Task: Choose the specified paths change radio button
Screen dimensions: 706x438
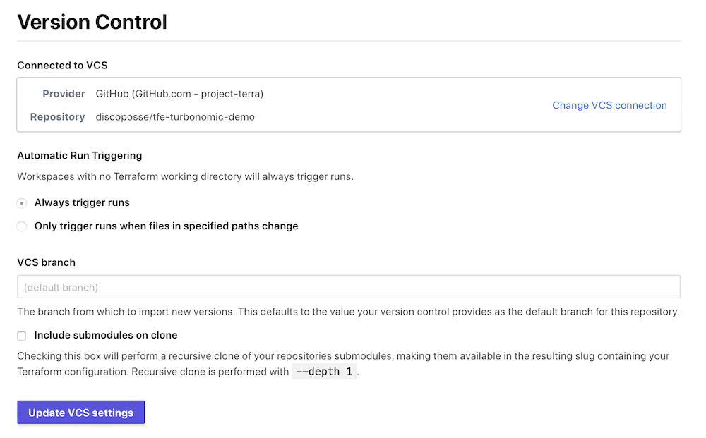Action: (22, 226)
